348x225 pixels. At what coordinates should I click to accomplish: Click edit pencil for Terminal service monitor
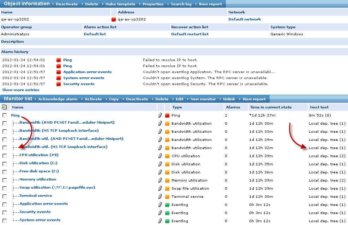click(x=160, y=197)
